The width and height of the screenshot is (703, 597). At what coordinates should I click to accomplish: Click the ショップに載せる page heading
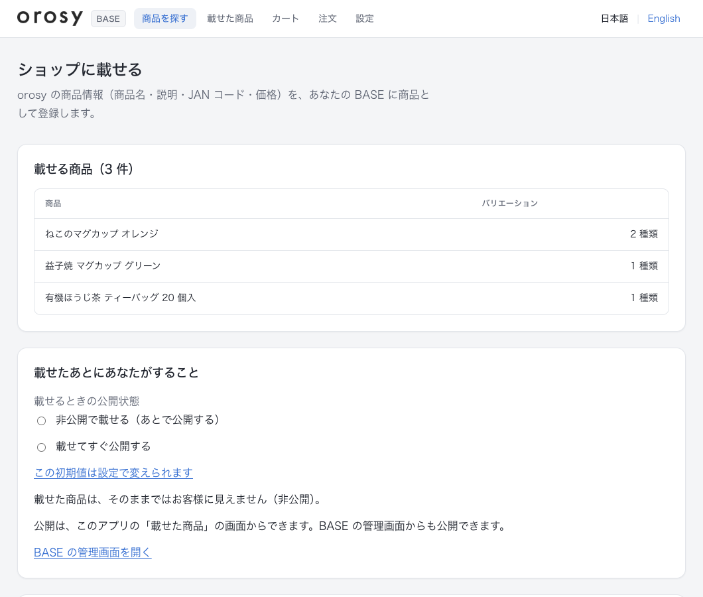(80, 70)
